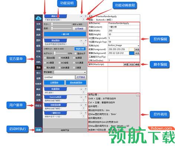Click the empty 工具提示(ToolTip) field

click(124, 57)
